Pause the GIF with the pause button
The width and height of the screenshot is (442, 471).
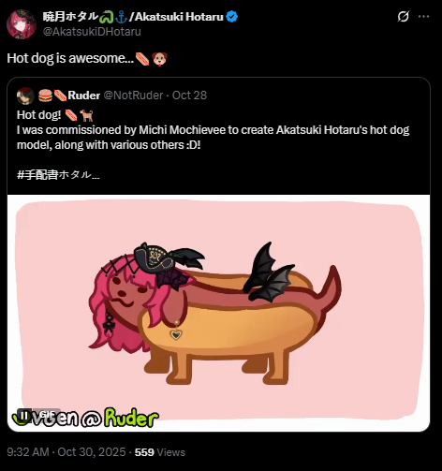23,415
